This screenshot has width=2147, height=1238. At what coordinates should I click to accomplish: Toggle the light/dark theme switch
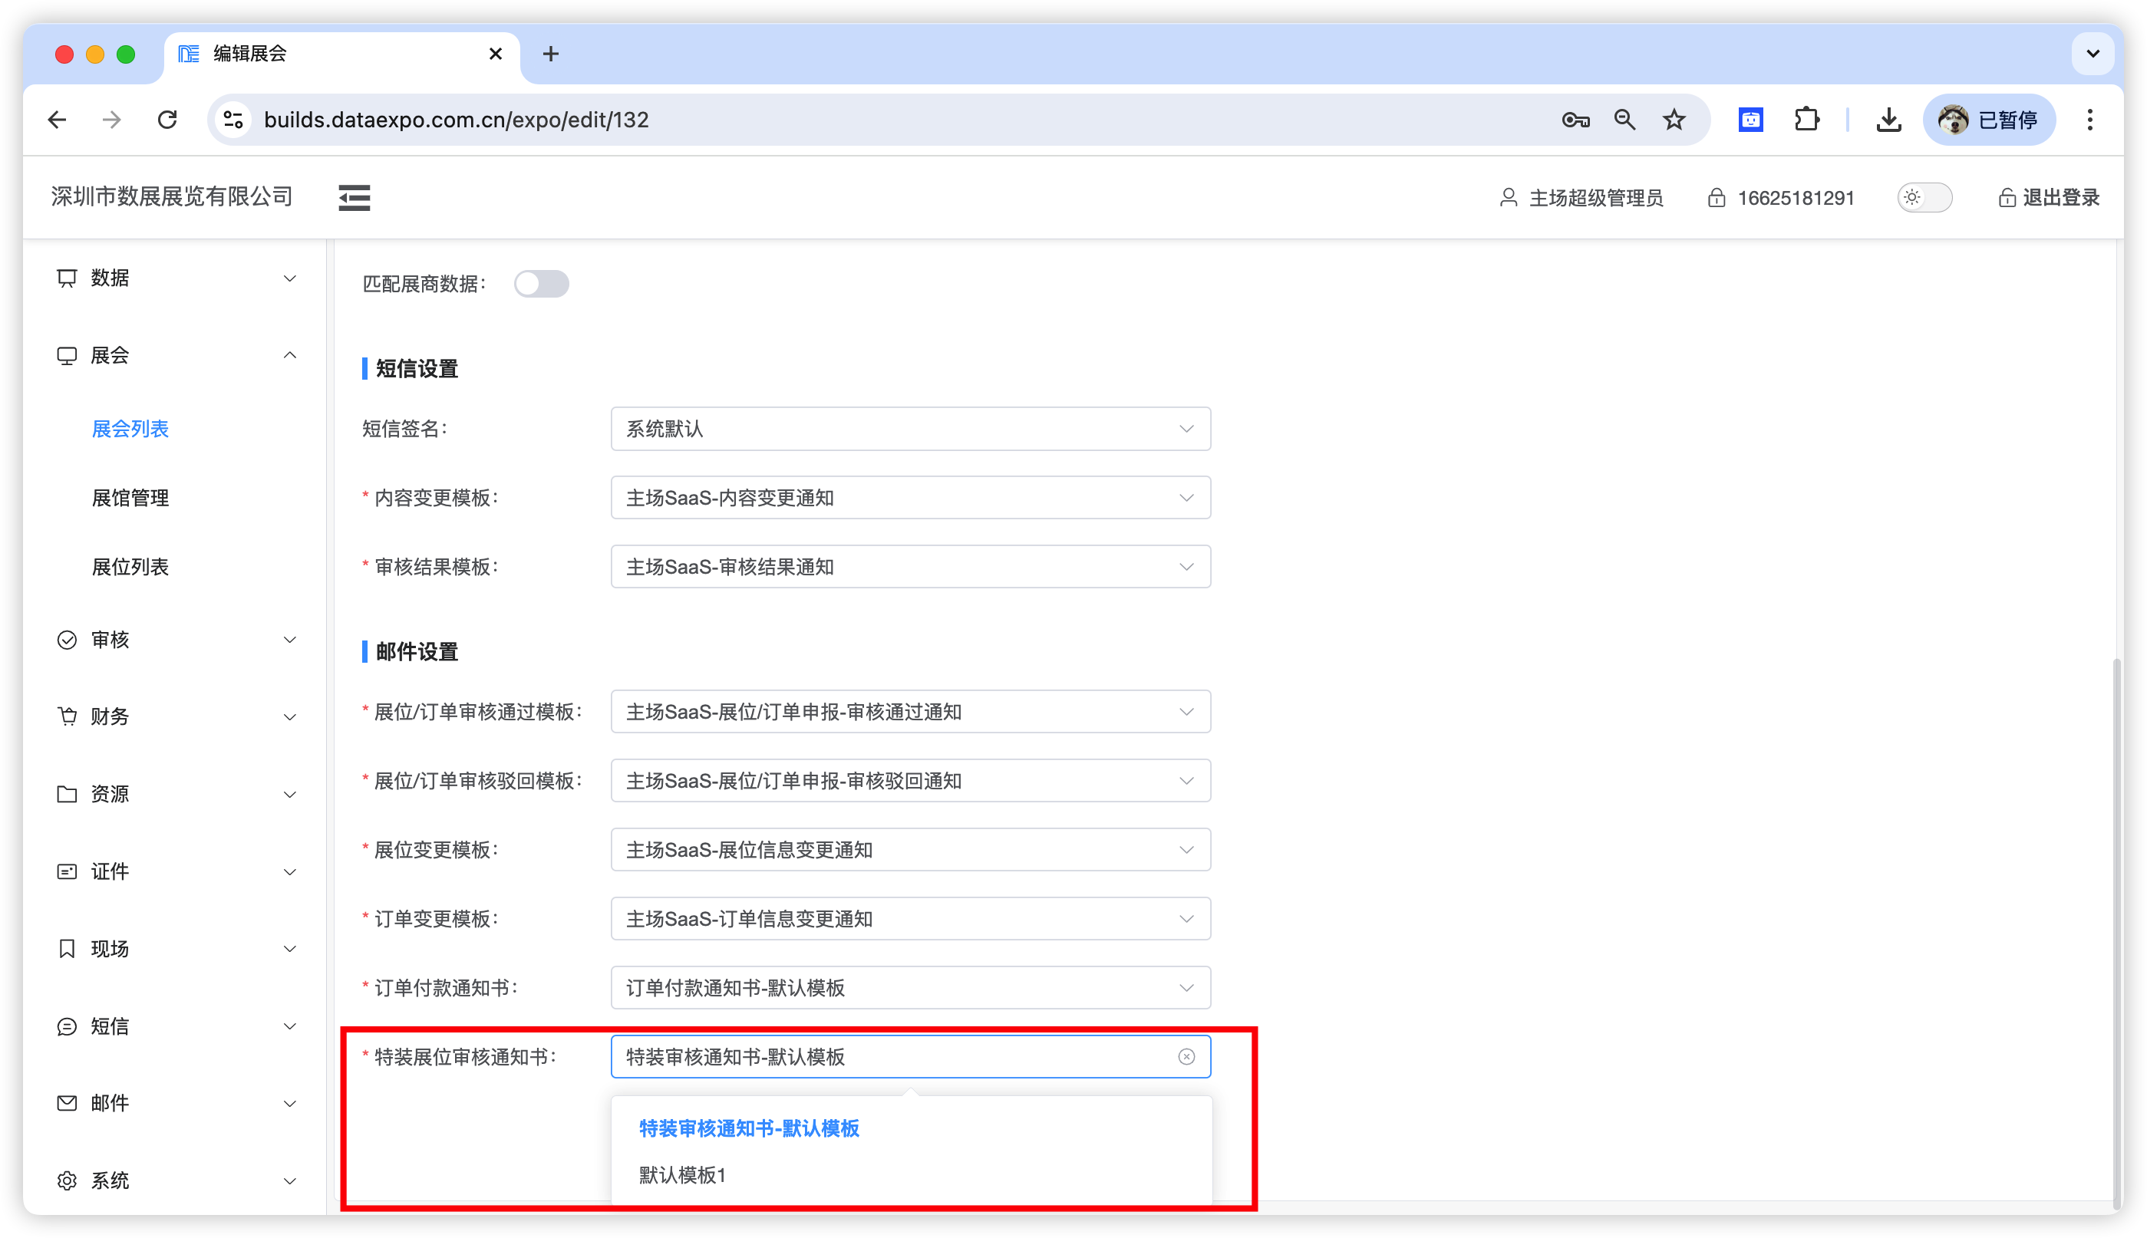1924,197
